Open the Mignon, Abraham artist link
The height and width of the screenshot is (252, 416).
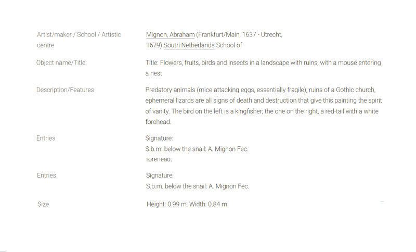pos(170,35)
